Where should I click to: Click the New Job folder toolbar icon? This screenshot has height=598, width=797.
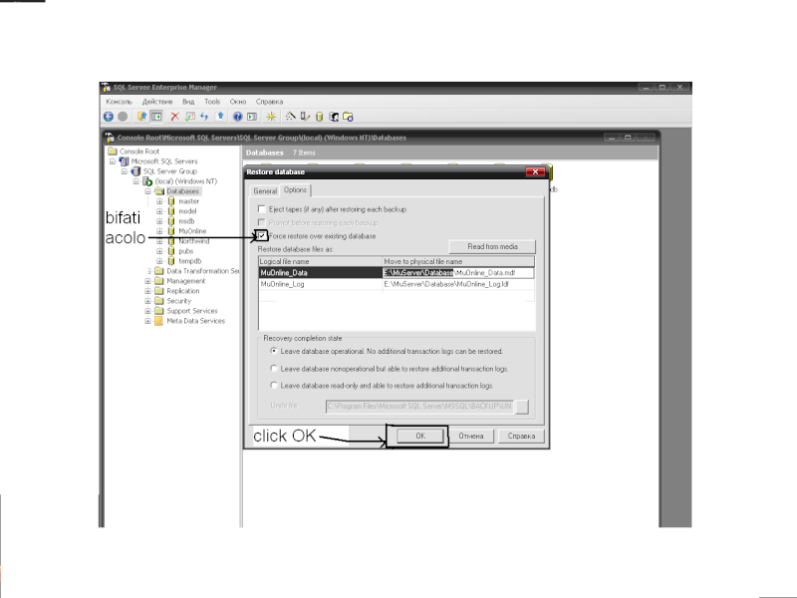[x=348, y=117]
